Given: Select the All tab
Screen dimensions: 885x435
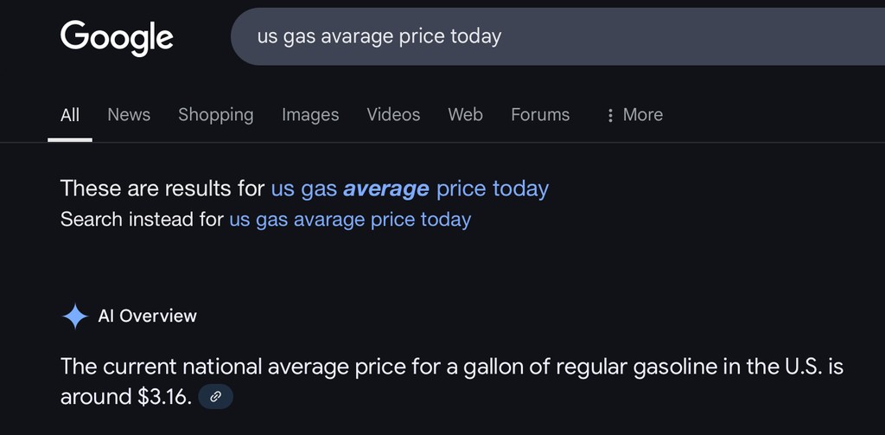Looking at the screenshot, I should pyautogui.click(x=70, y=115).
